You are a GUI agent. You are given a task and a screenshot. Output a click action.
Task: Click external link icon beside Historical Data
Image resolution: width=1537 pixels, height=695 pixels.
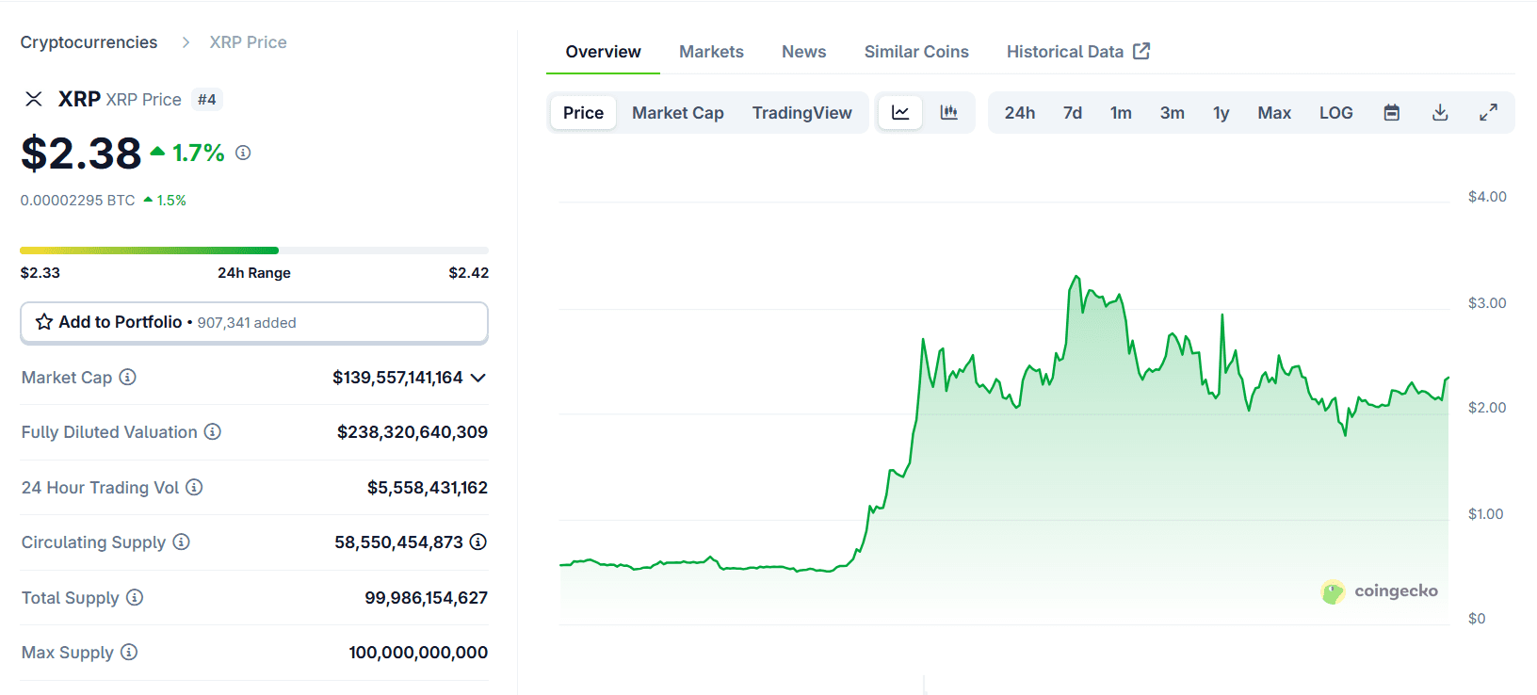[1141, 51]
